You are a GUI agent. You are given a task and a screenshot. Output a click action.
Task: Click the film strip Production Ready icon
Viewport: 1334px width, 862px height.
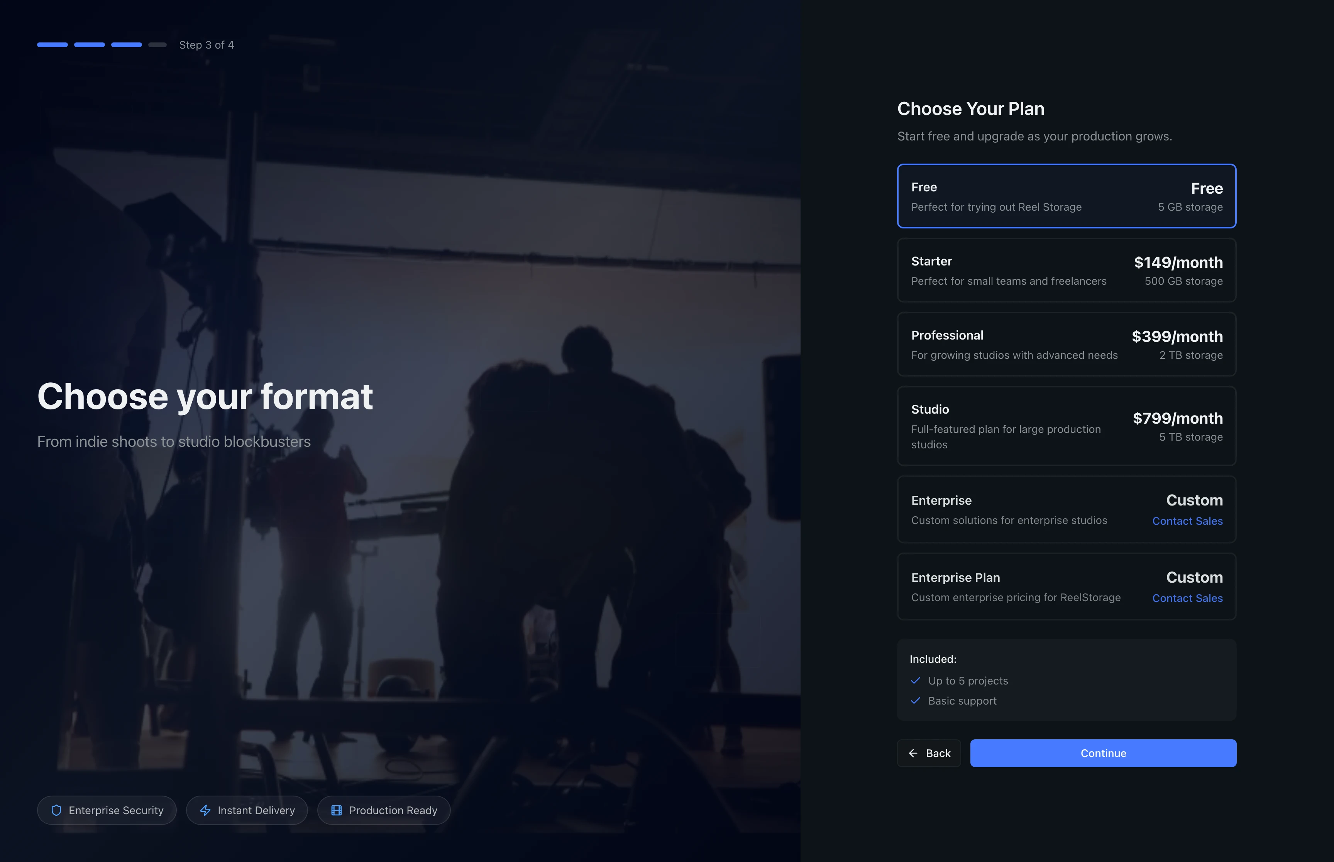tap(337, 810)
